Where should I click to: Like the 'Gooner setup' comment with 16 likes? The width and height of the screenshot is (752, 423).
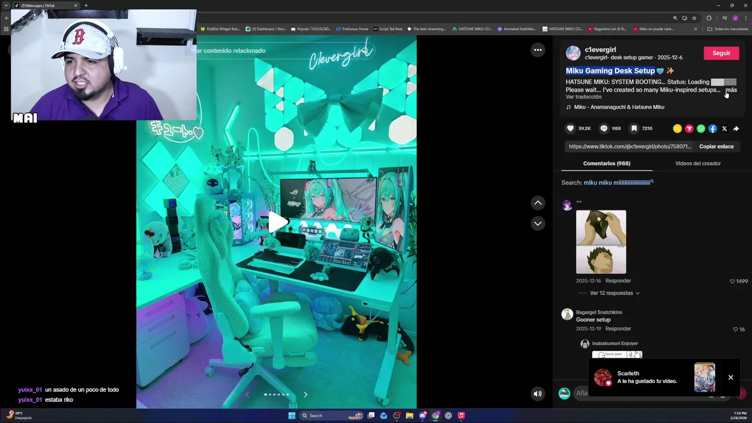tap(735, 330)
